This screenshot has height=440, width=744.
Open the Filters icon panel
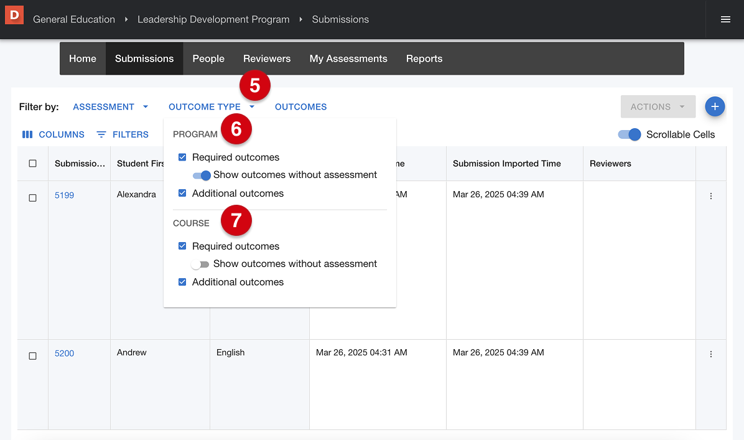point(101,134)
